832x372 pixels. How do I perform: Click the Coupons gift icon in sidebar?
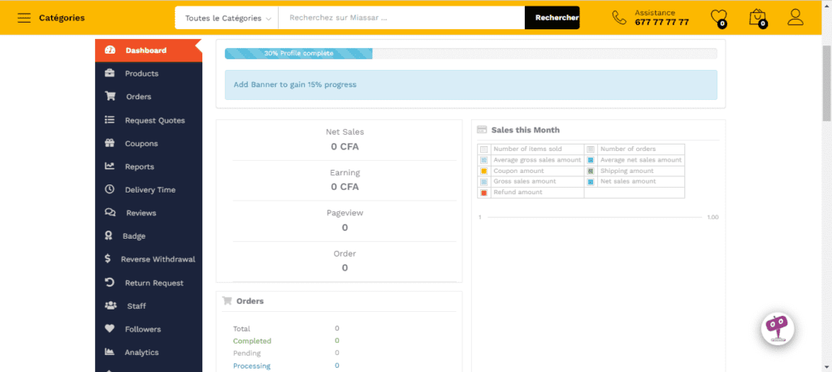[x=110, y=144]
